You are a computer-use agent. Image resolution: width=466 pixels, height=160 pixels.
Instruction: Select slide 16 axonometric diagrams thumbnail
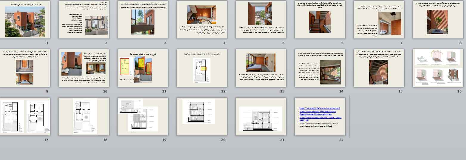click(x=438, y=68)
